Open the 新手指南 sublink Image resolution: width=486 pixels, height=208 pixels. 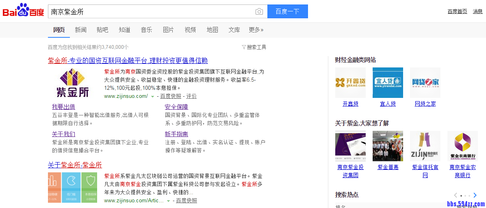click(176, 134)
